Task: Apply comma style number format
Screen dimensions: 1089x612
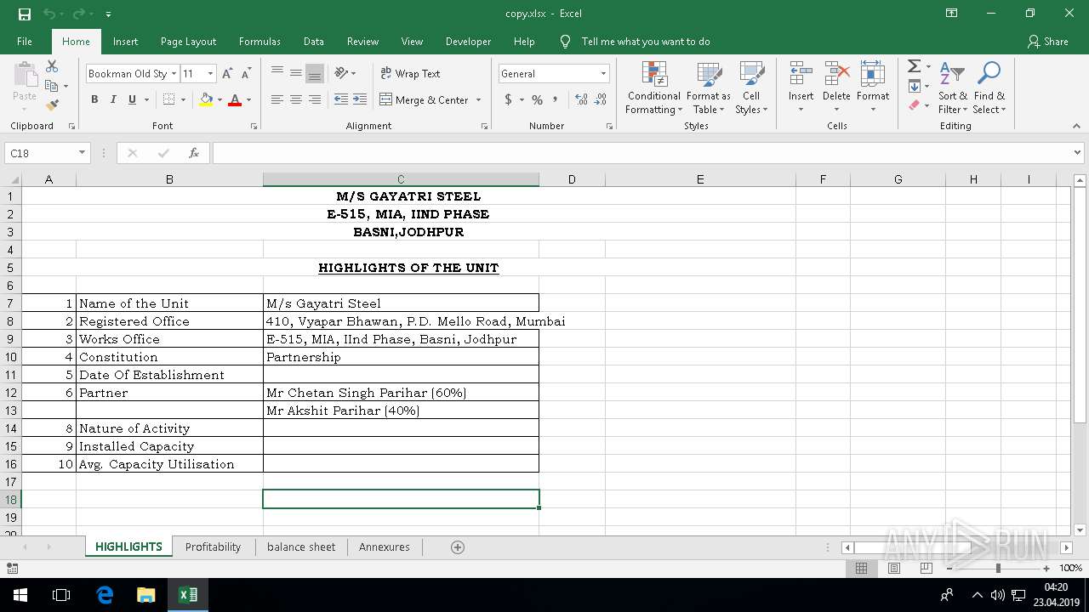Action: click(x=556, y=99)
